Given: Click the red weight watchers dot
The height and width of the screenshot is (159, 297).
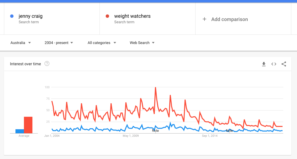Looking at the screenshot, I should (107, 16).
